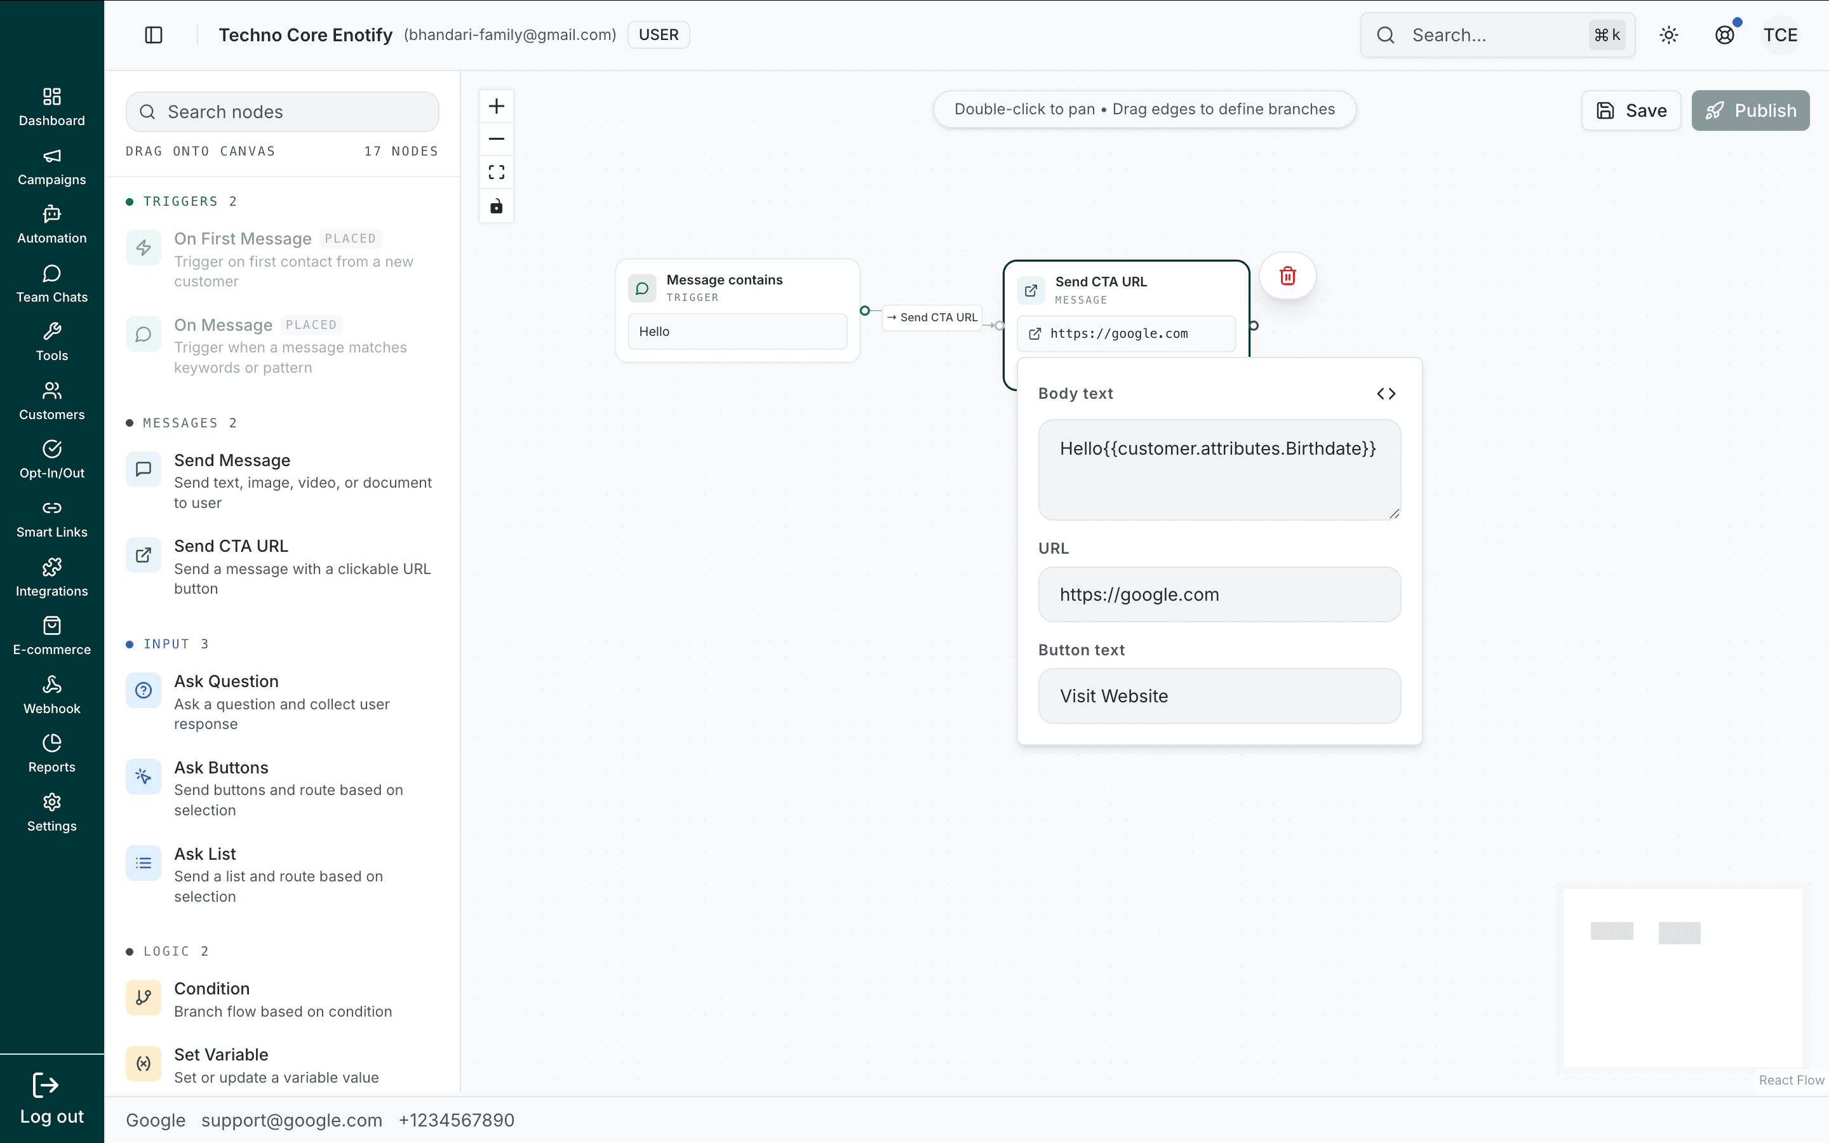Open Campaigns from the sidebar
Screen dimensions: 1829x1143
(51, 166)
